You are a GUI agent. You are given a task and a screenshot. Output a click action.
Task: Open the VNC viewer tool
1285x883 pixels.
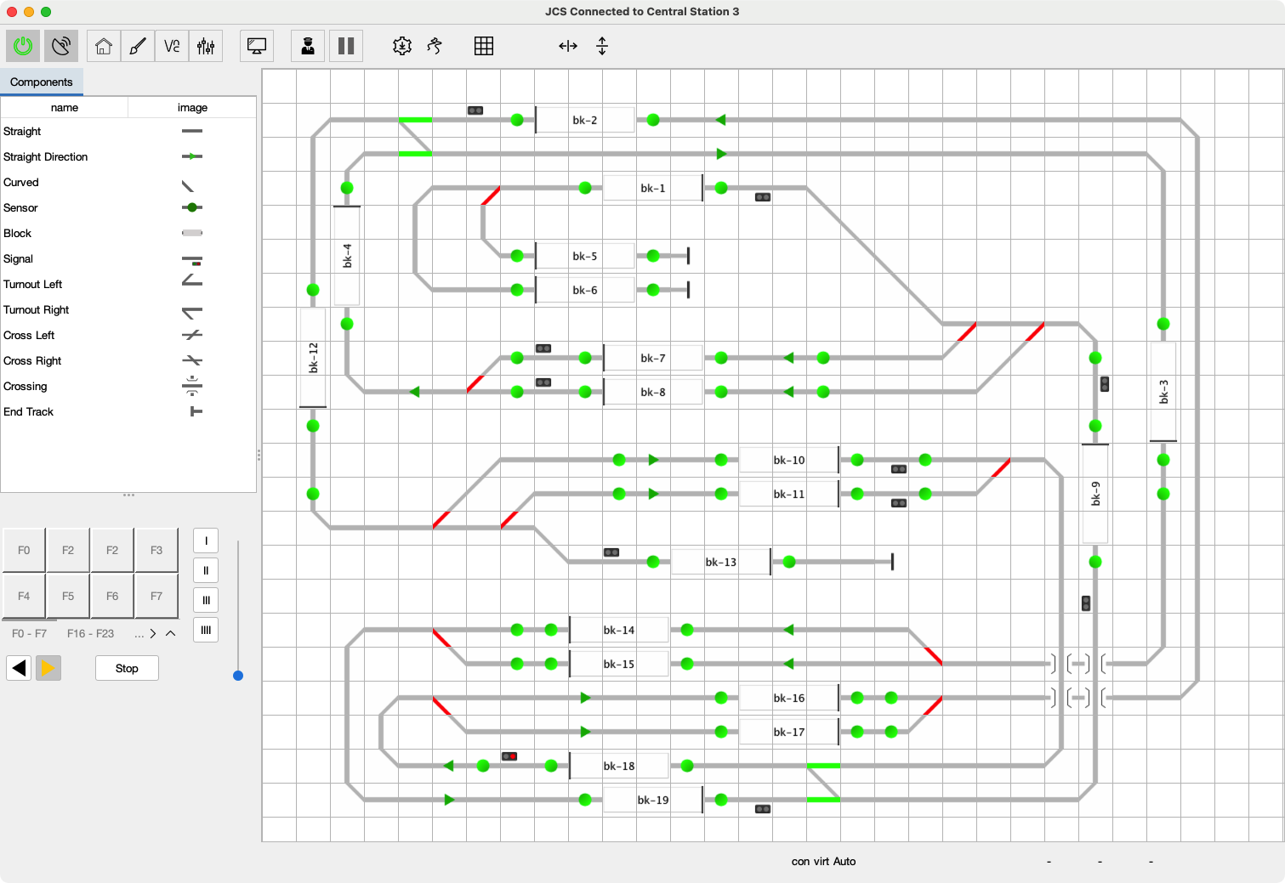tap(172, 46)
